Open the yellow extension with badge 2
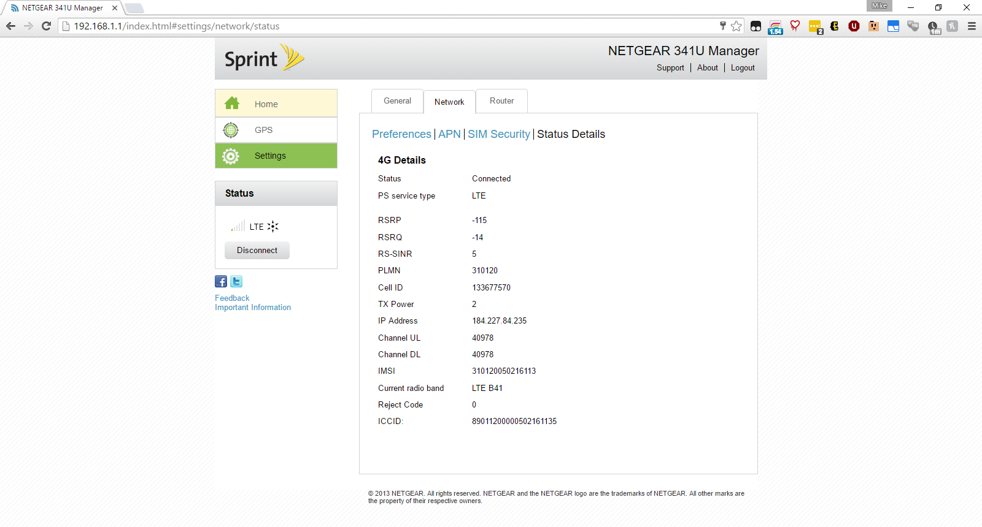The width and height of the screenshot is (982, 527). click(x=815, y=27)
